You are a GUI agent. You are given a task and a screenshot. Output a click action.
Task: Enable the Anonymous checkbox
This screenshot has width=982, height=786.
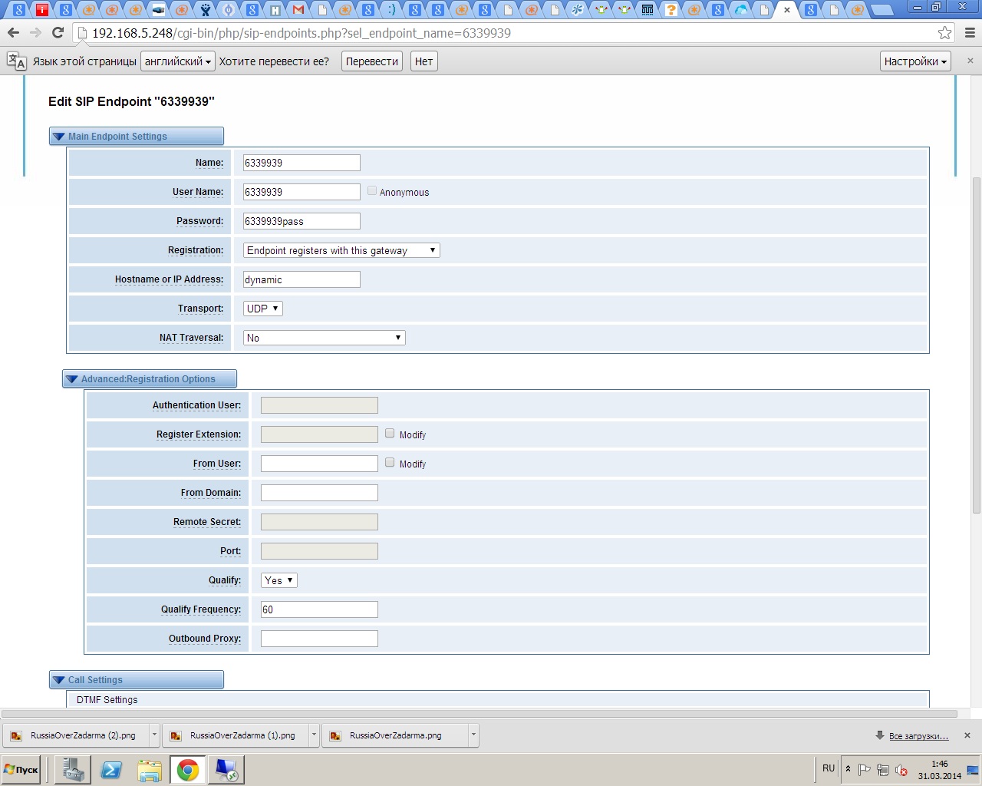(372, 191)
